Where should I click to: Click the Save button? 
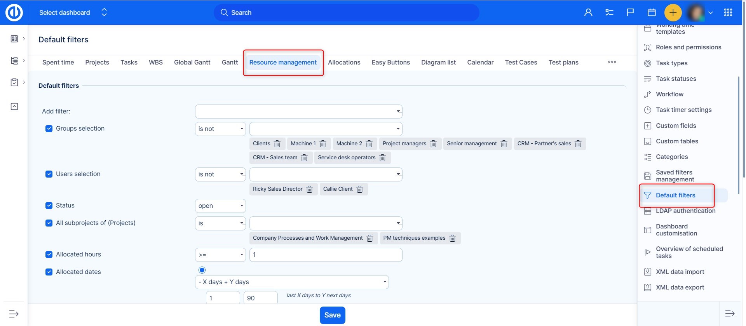[332, 315]
